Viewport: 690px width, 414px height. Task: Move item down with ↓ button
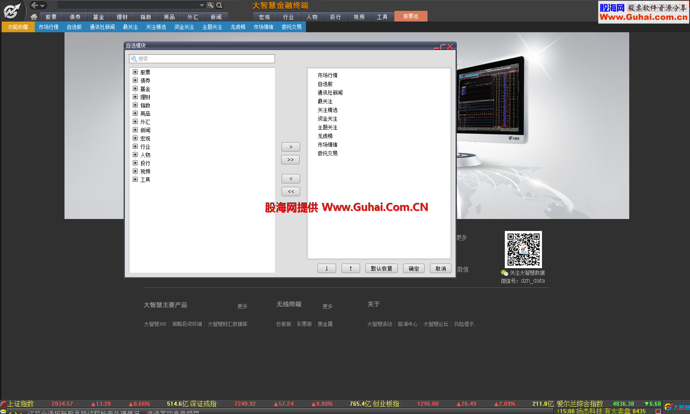click(327, 269)
